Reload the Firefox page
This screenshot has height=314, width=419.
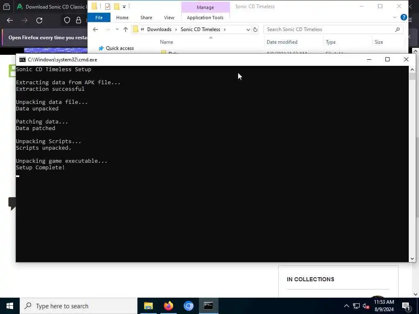(39, 20)
